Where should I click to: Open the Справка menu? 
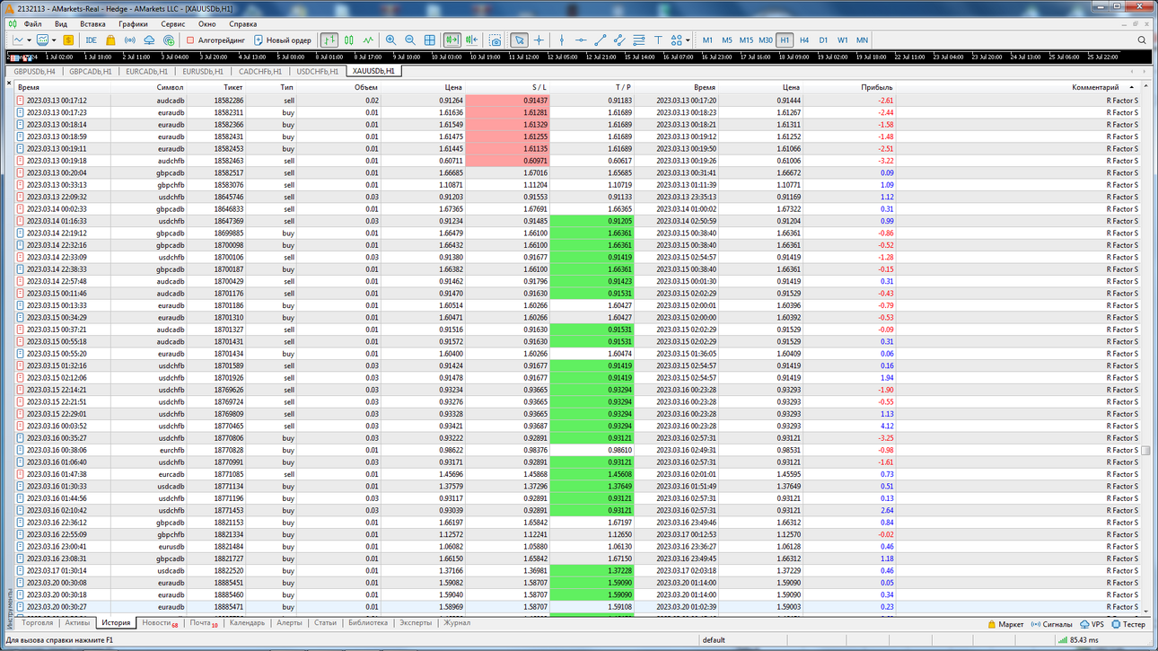pyautogui.click(x=242, y=24)
